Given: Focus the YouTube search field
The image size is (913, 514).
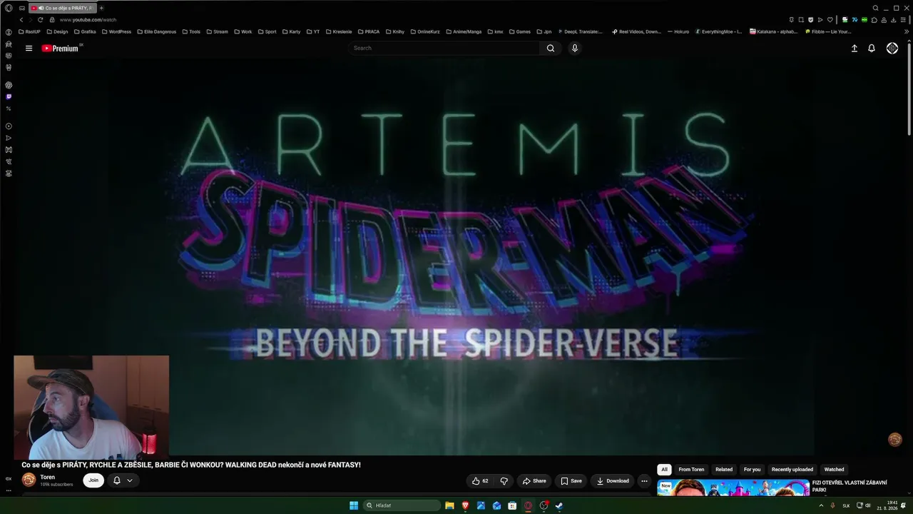Looking at the screenshot, I should pos(444,49).
